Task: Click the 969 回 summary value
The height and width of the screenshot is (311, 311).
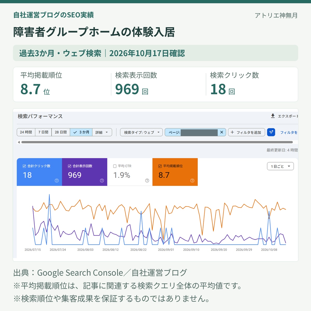Action: tap(132, 89)
